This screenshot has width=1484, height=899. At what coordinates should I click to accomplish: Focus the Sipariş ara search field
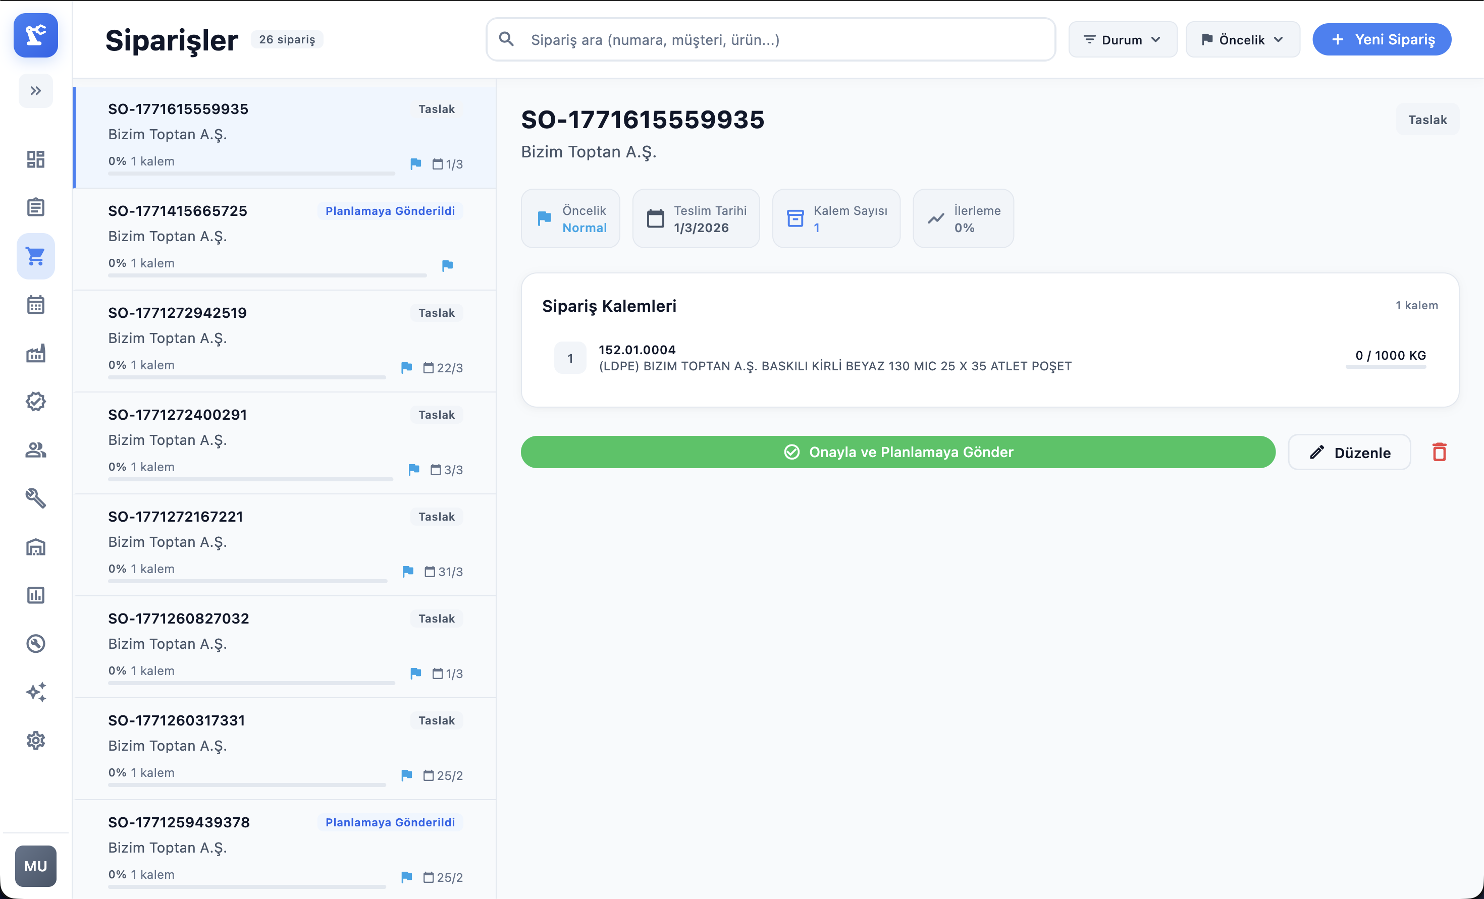pyautogui.click(x=770, y=40)
